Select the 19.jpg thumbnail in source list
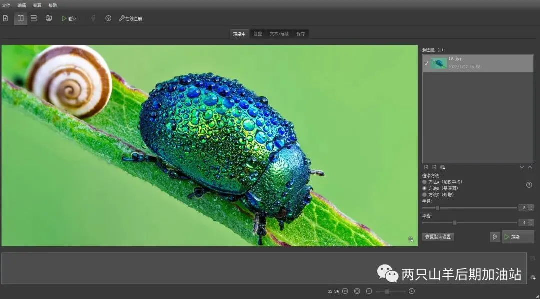Viewport: 540px width, 299px height. coord(439,63)
